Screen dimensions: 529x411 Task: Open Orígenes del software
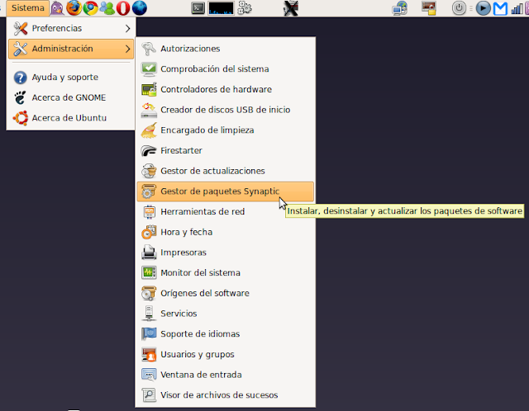[x=226, y=294]
